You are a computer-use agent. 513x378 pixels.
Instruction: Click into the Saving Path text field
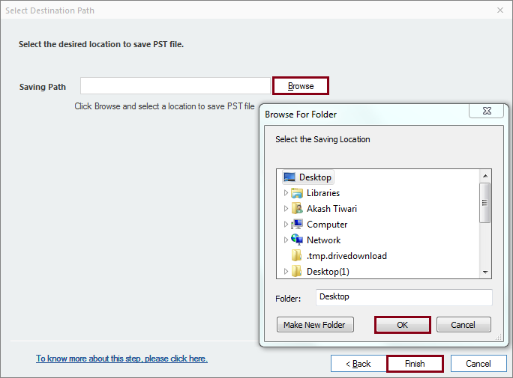click(x=175, y=86)
